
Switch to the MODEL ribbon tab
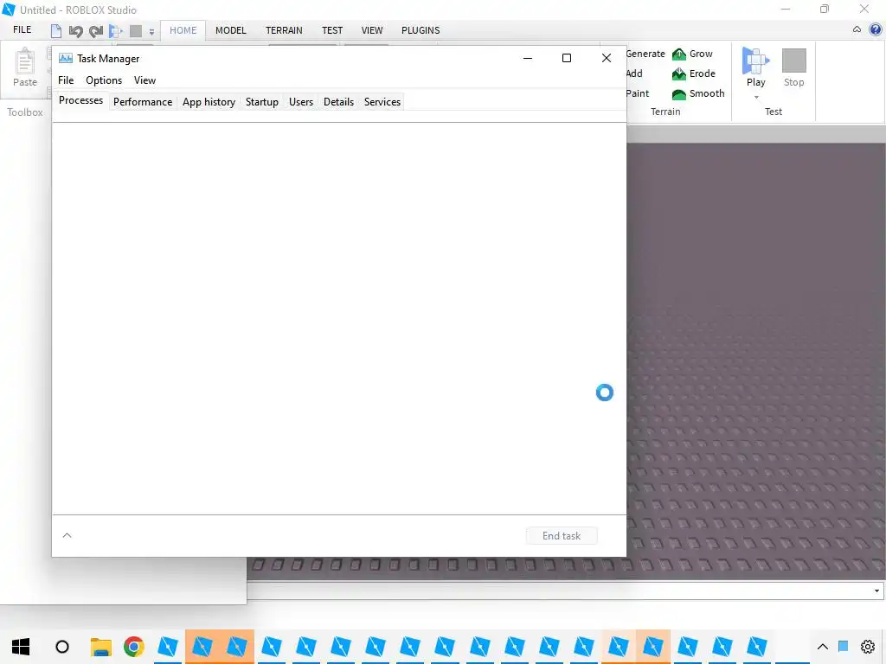coord(230,30)
